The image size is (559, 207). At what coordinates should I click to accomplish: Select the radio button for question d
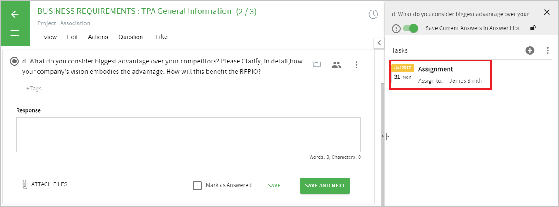click(14, 61)
